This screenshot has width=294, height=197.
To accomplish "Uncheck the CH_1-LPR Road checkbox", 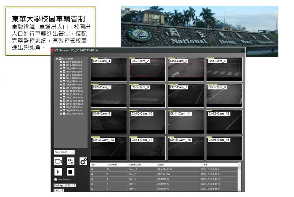I will [x=64, y=62].
